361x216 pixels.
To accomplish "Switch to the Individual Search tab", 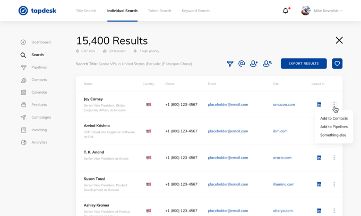I will click(x=122, y=11).
